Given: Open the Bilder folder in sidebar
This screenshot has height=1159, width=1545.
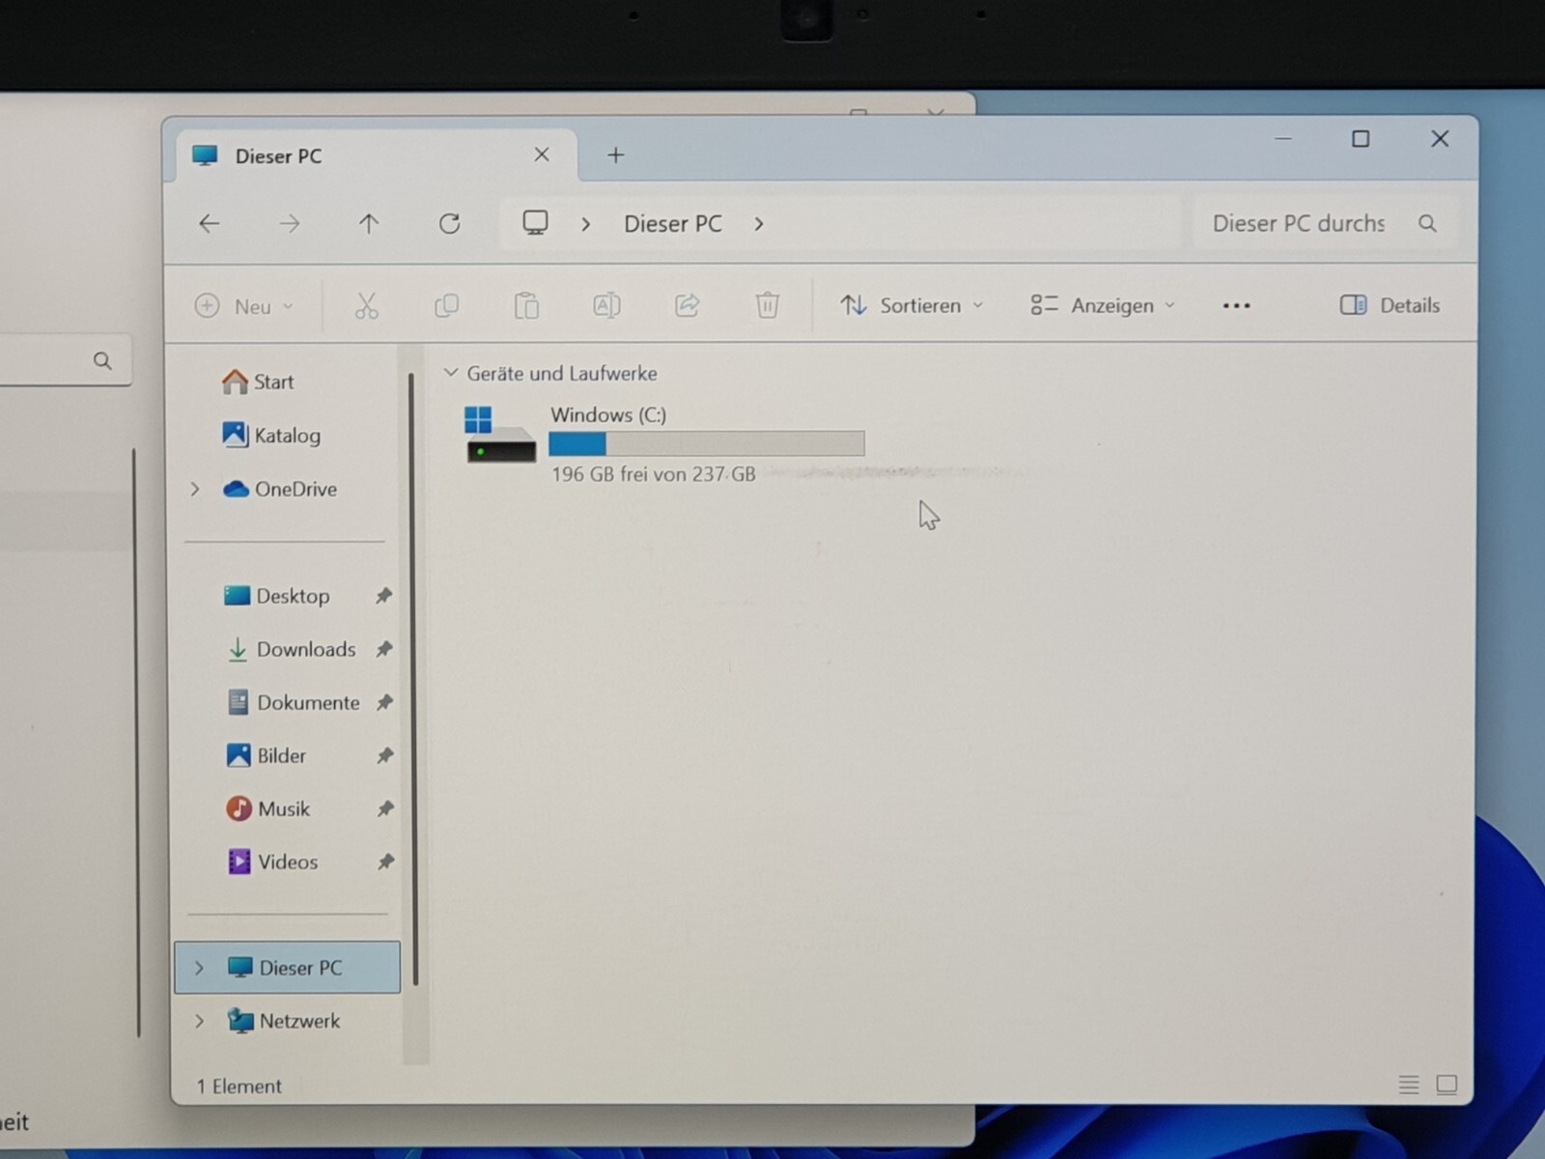Looking at the screenshot, I should pyautogui.click(x=266, y=755).
